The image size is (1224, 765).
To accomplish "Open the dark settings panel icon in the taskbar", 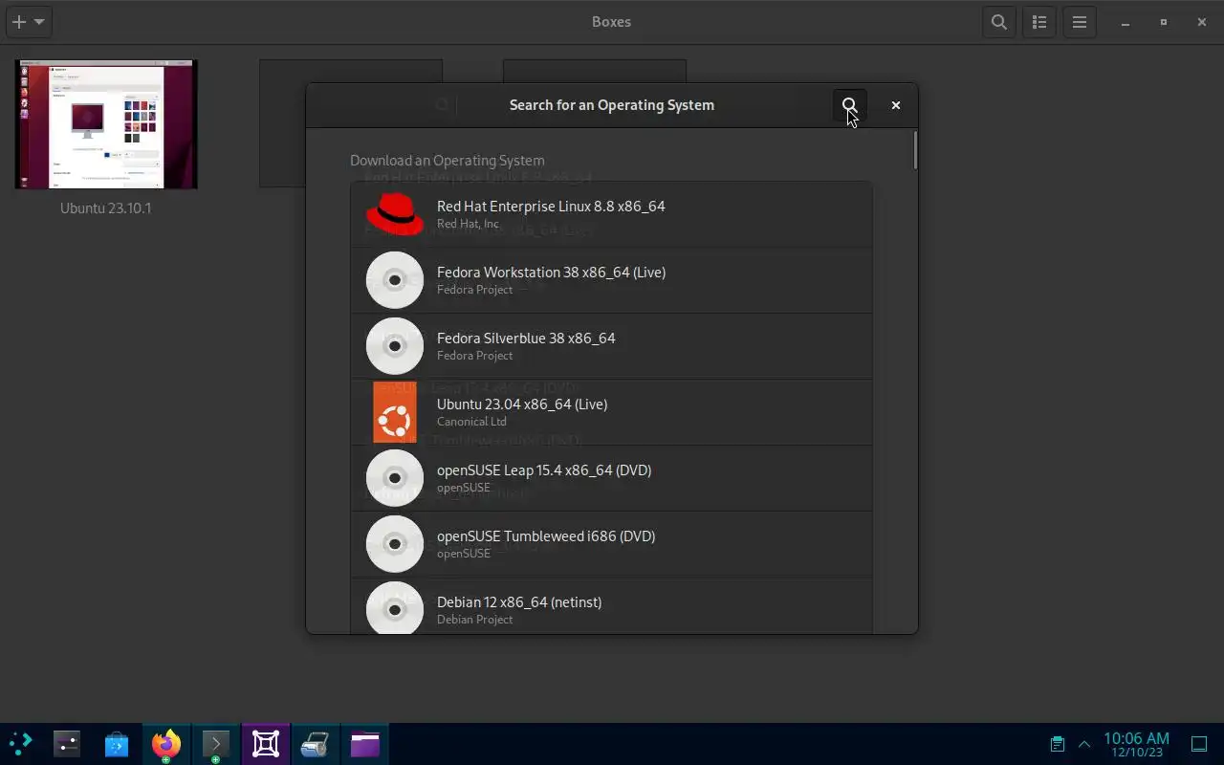I will pos(67,744).
